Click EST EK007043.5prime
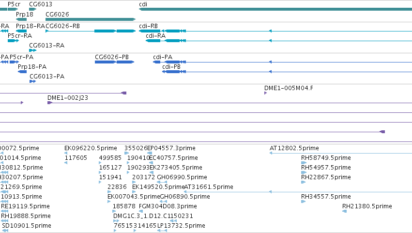 (x=134, y=197)
